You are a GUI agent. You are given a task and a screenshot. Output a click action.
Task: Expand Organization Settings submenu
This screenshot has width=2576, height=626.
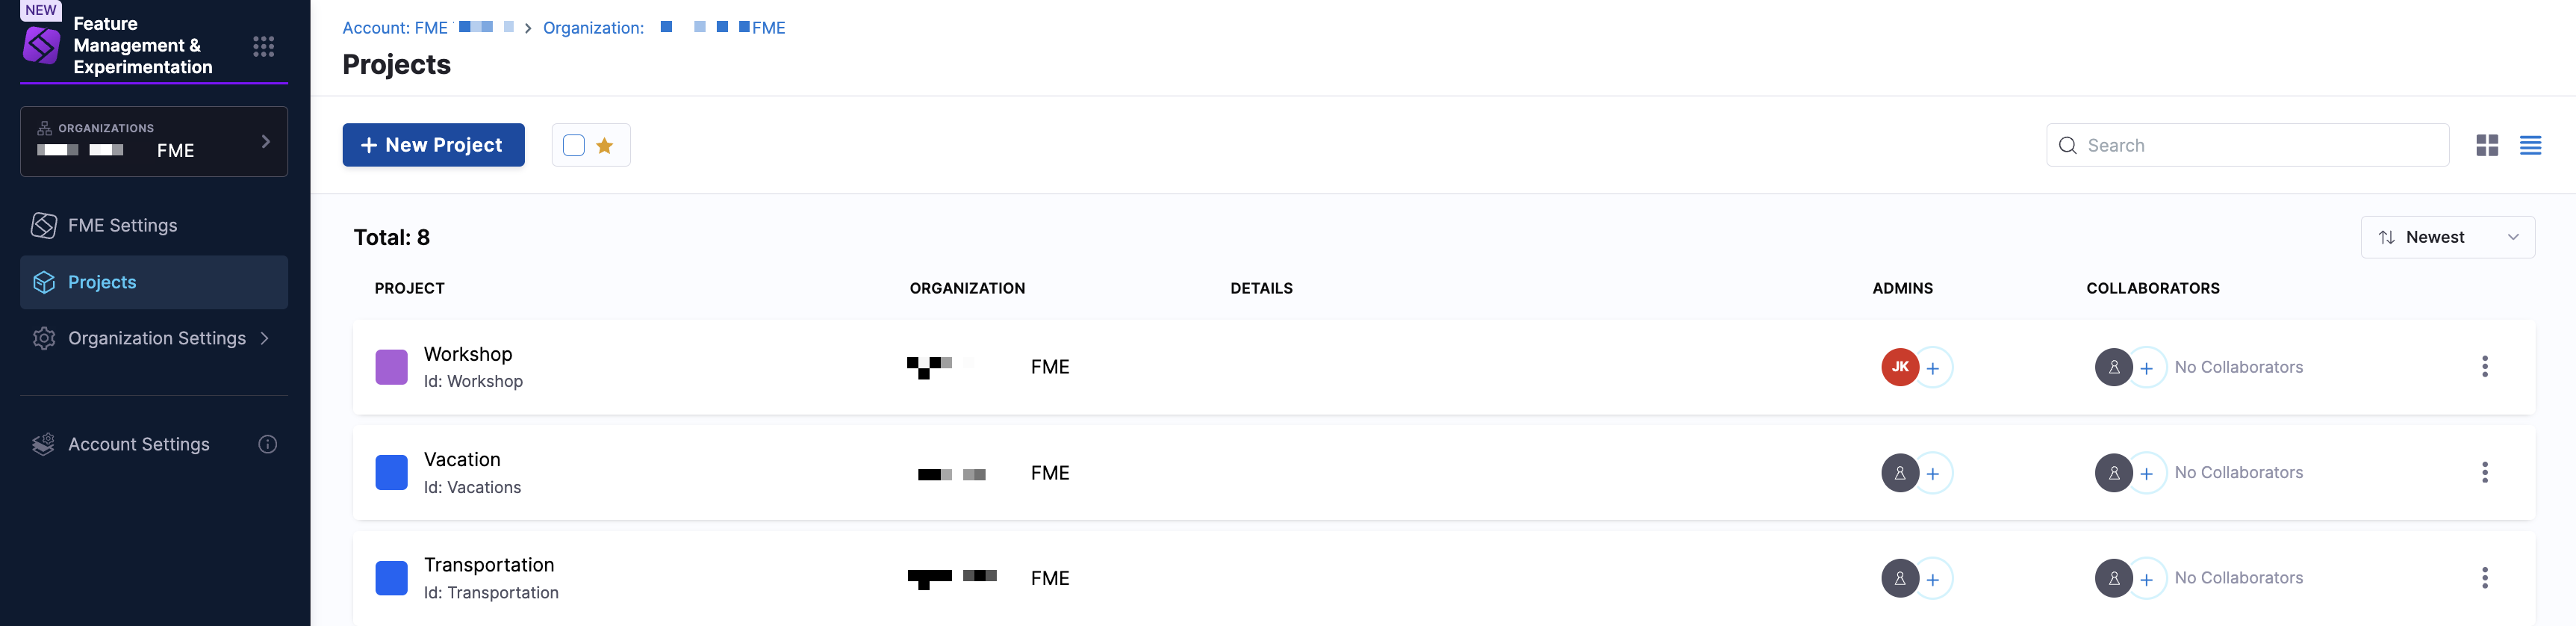pos(264,338)
